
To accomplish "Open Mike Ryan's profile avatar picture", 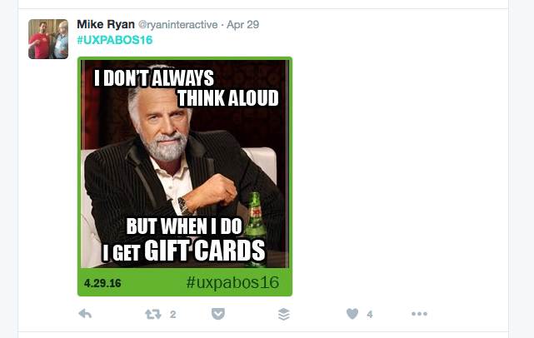I will (x=48, y=39).
